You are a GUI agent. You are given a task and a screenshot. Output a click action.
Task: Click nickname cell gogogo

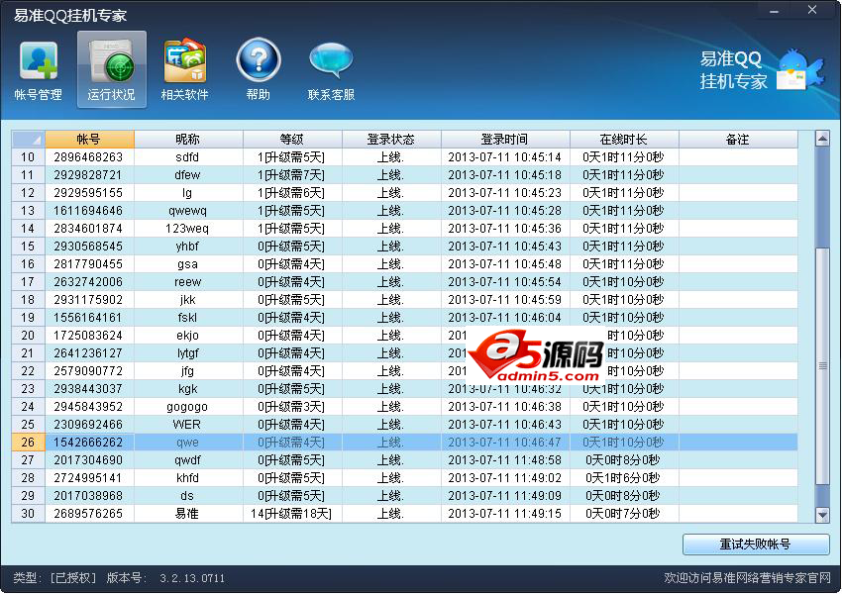(187, 407)
